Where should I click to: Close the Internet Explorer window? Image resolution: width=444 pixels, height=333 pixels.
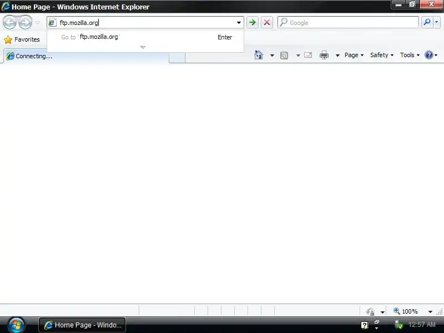coord(432,4)
